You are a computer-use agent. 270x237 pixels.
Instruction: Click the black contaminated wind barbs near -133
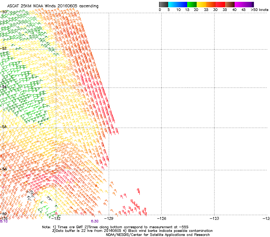pyautogui.click(x=31, y=195)
